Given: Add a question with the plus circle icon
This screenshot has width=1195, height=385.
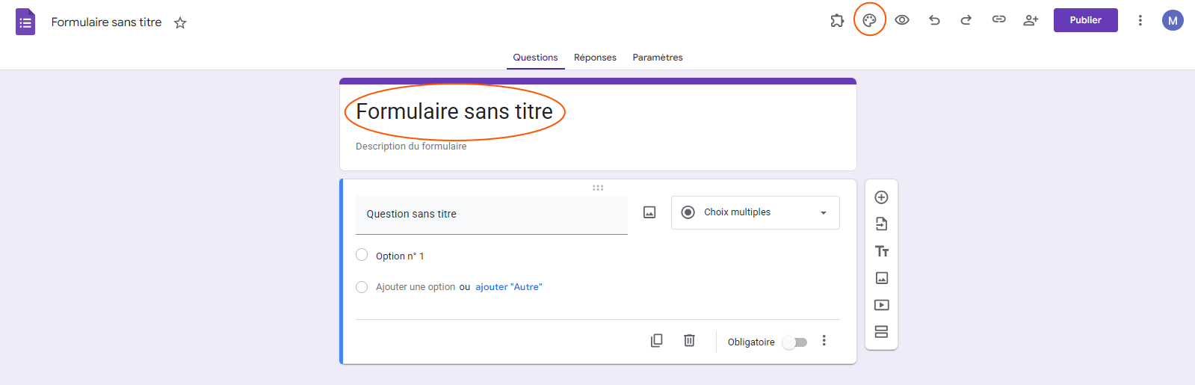Looking at the screenshot, I should tap(881, 197).
